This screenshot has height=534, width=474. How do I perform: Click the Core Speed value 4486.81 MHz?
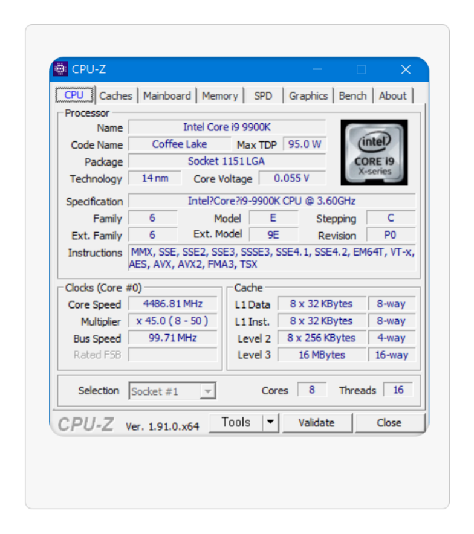coord(173,304)
